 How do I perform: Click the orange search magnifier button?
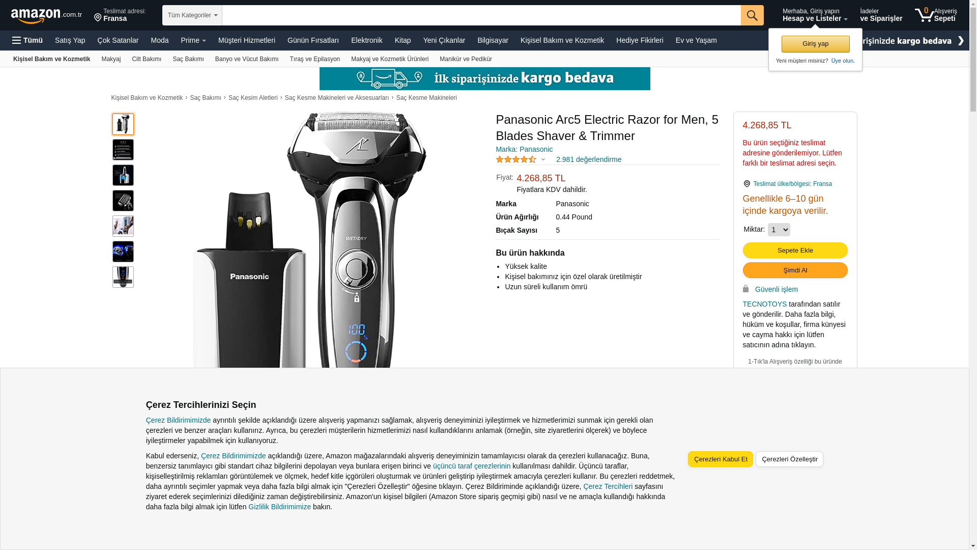752,15
